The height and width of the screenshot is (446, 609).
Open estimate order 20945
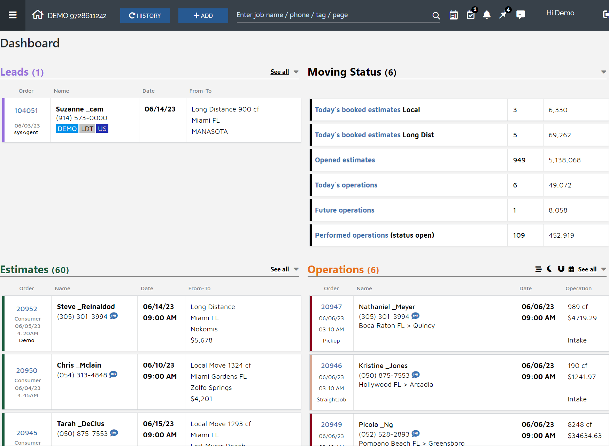[x=27, y=433]
